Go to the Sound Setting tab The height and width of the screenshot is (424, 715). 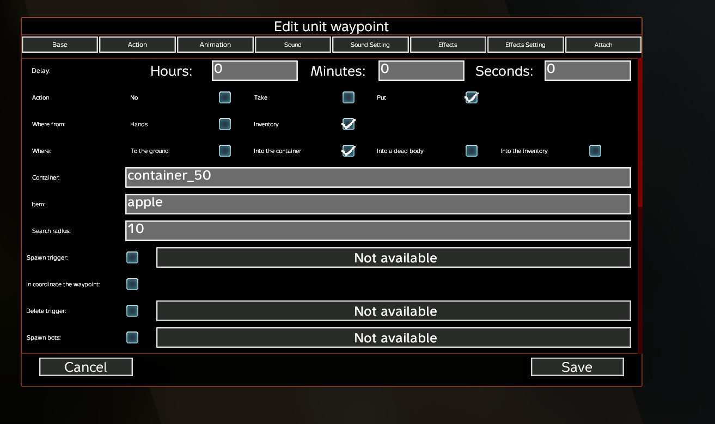(370, 45)
